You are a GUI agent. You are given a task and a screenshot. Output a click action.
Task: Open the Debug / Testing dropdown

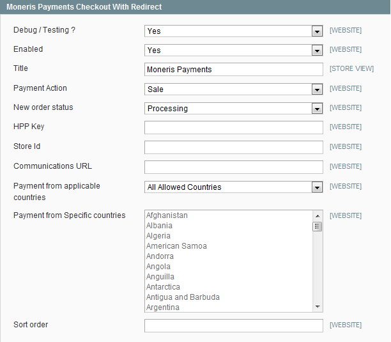234,31
